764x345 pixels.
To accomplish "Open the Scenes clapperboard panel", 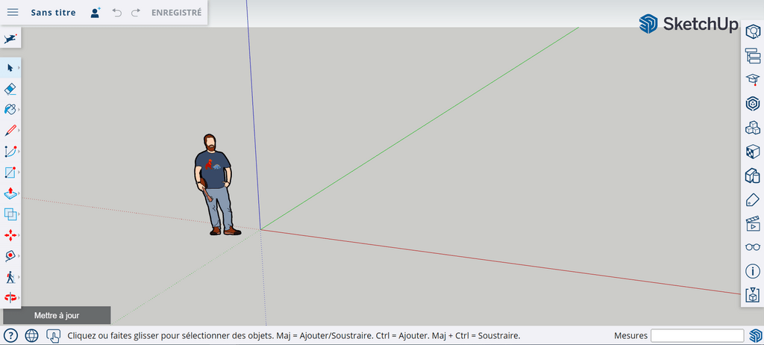I will coord(753,223).
